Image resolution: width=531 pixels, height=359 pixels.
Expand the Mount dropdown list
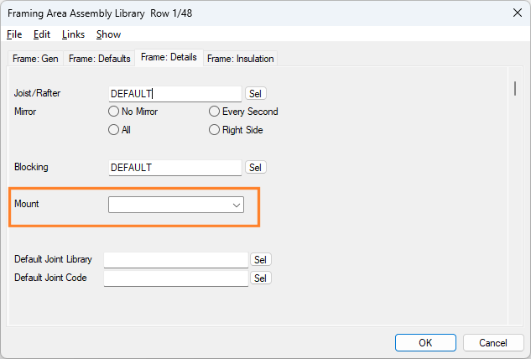(x=236, y=205)
